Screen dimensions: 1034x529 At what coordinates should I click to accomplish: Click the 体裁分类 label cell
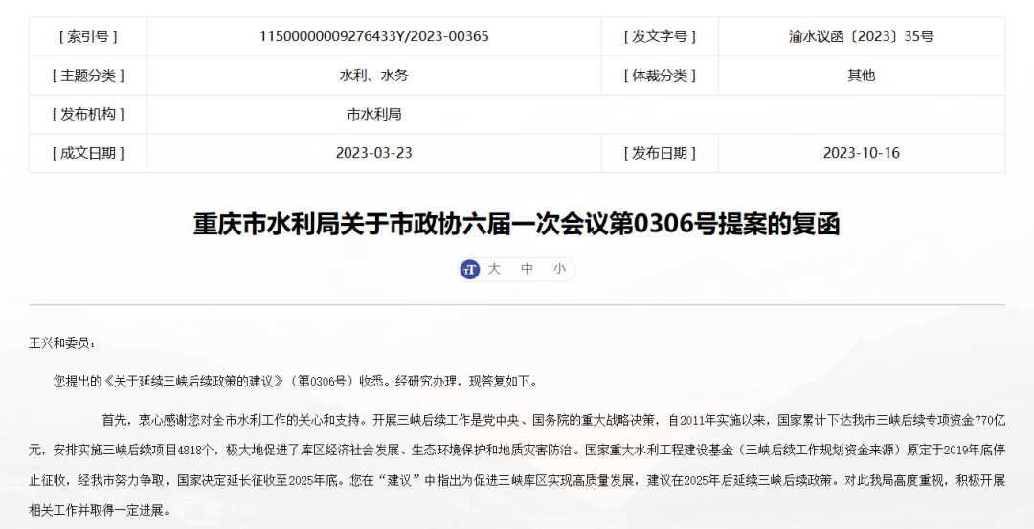pyautogui.click(x=660, y=76)
